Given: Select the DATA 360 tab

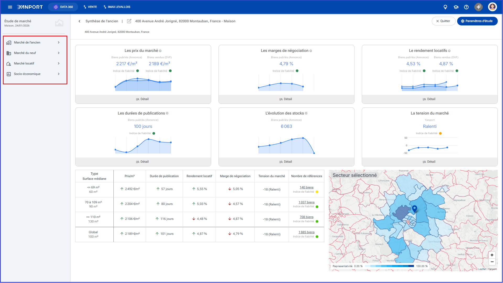Looking at the screenshot, I should (x=63, y=7).
